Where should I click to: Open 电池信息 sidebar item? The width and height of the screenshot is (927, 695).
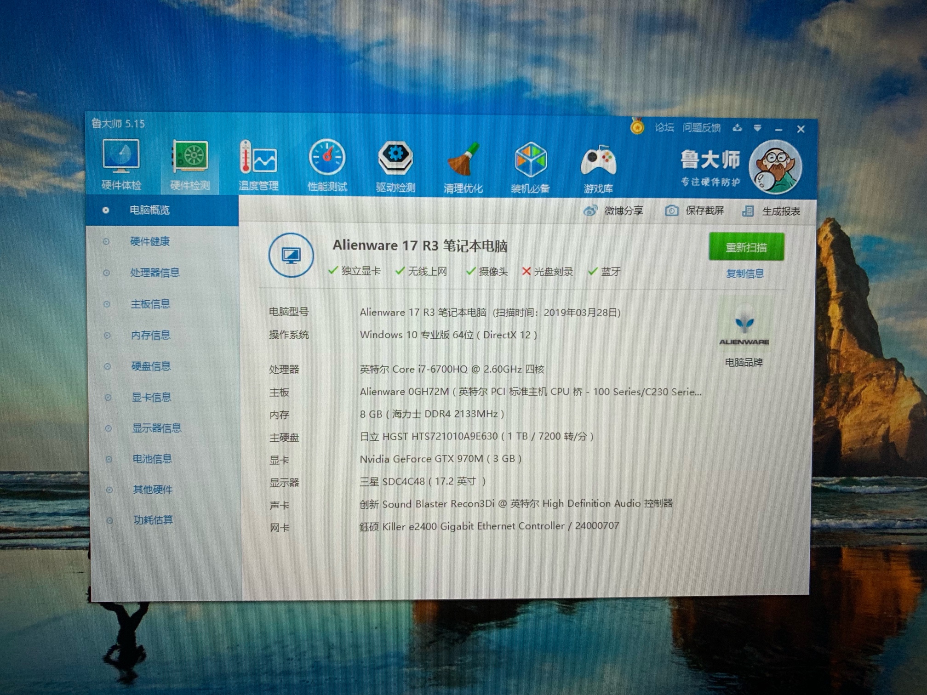coord(152,459)
